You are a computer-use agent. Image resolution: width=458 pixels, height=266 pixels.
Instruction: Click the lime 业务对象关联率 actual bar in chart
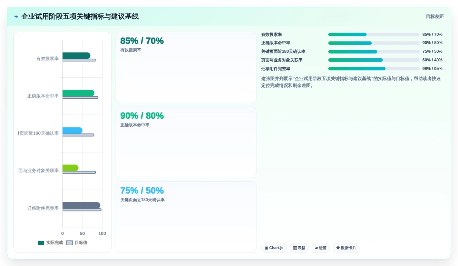point(70,168)
